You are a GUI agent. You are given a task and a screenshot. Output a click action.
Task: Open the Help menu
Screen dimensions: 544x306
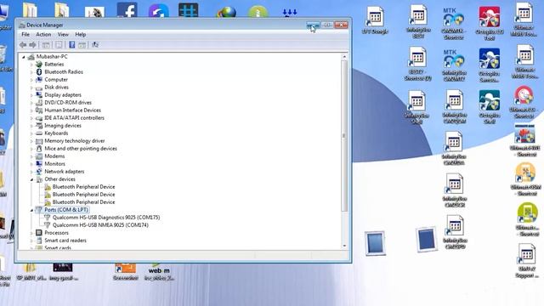81,34
